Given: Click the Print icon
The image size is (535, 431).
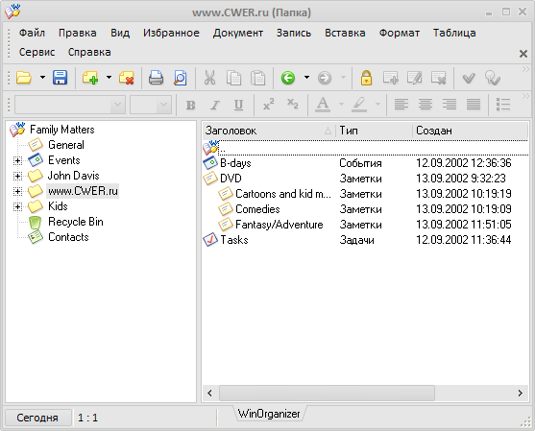Looking at the screenshot, I should click(x=156, y=78).
